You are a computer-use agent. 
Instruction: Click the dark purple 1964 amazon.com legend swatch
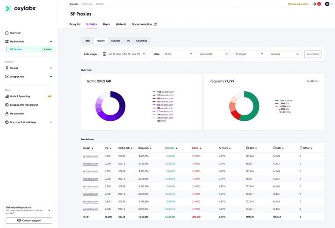point(154,92)
